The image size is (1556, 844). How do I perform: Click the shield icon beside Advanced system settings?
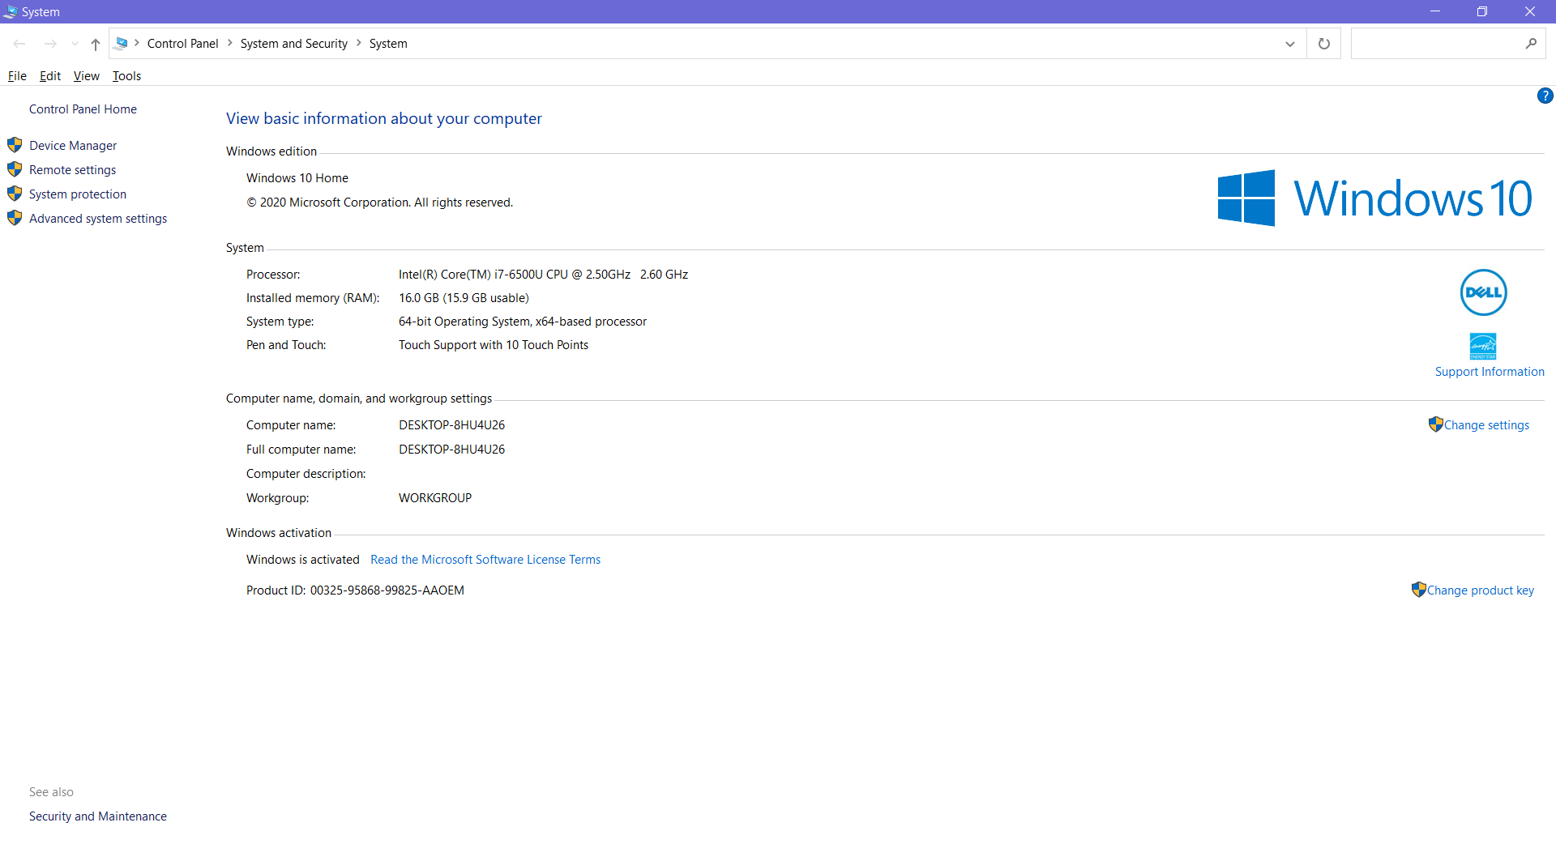click(15, 218)
